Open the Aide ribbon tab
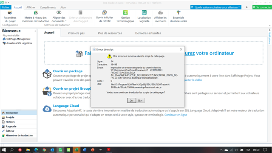The image size is (272, 153). point(63,7)
